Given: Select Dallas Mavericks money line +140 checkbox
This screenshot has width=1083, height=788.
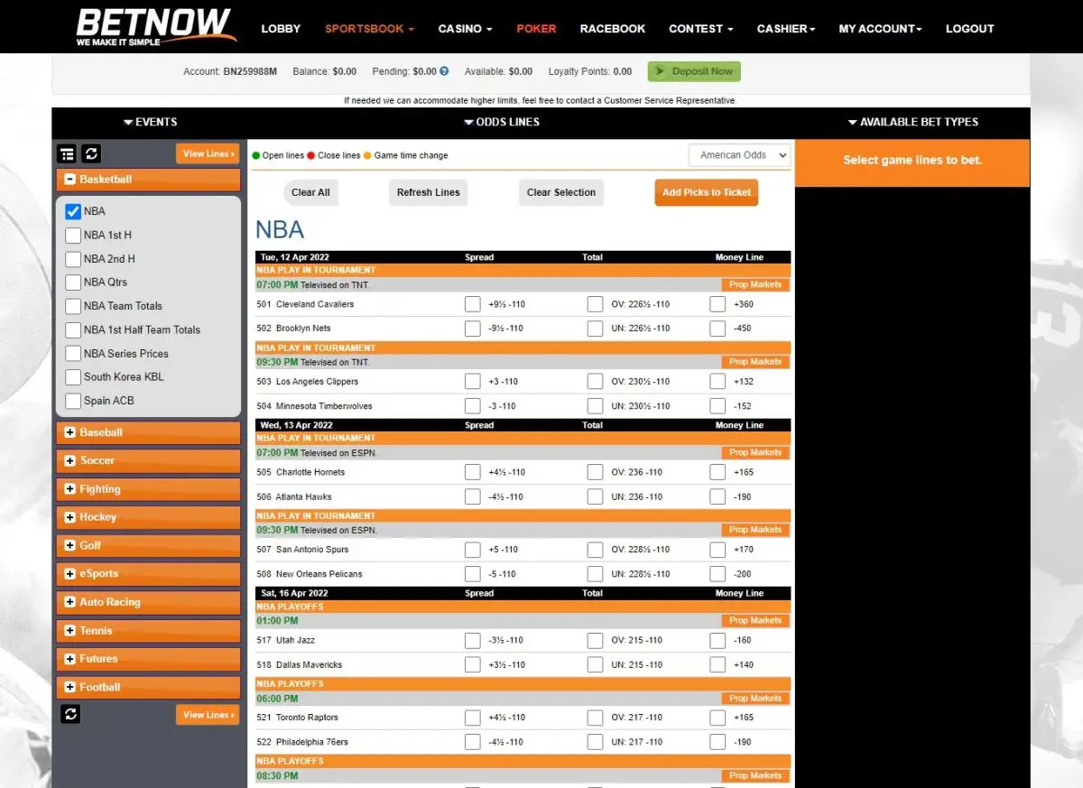Looking at the screenshot, I should click(717, 665).
